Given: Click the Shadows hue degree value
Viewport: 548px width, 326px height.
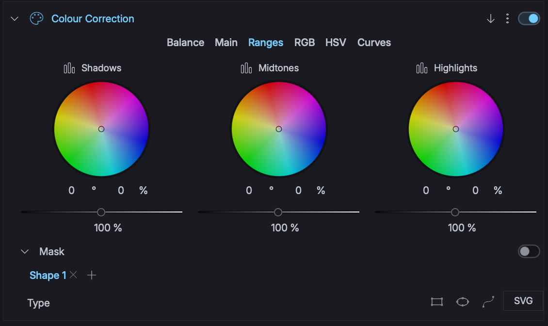Looking at the screenshot, I should coord(71,190).
